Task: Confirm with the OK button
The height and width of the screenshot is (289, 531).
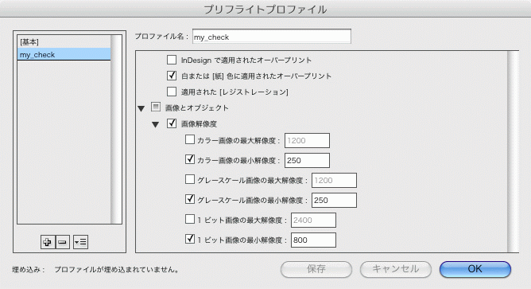Action: pyautogui.click(x=475, y=269)
